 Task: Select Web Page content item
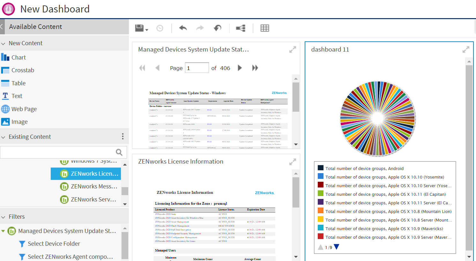[24, 109]
